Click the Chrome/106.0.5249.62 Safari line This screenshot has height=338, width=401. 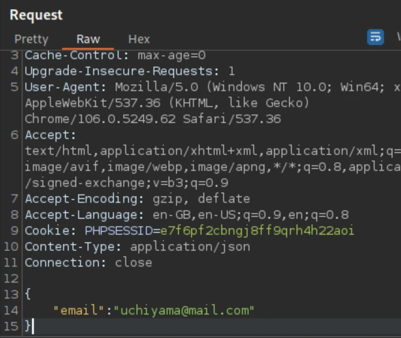point(153,119)
